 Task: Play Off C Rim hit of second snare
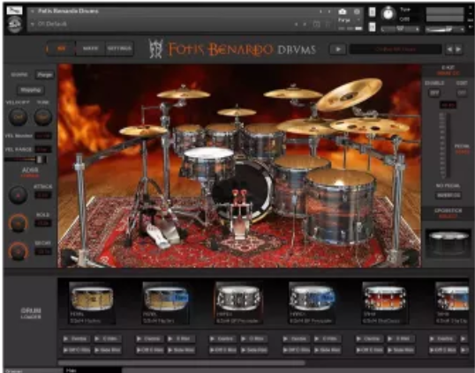(149, 350)
